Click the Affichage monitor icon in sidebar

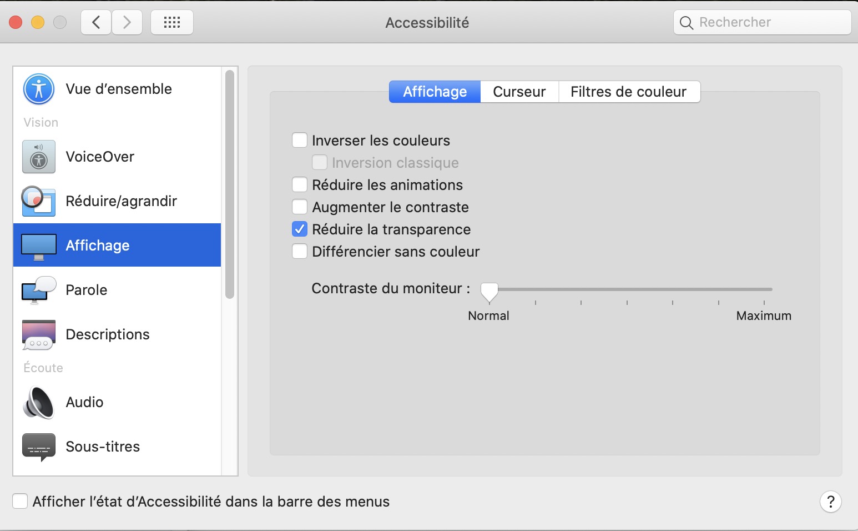coord(39,246)
